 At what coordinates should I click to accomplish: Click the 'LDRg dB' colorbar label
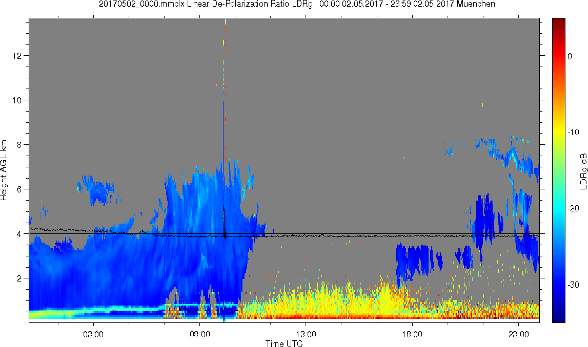coord(583,171)
